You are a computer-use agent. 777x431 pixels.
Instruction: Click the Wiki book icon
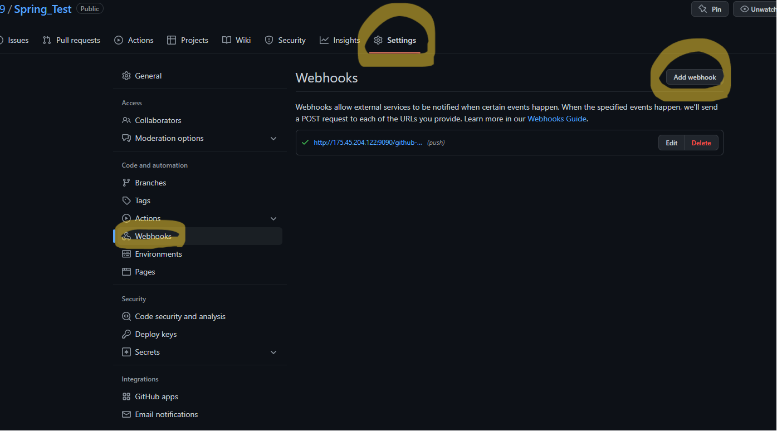pyautogui.click(x=227, y=40)
